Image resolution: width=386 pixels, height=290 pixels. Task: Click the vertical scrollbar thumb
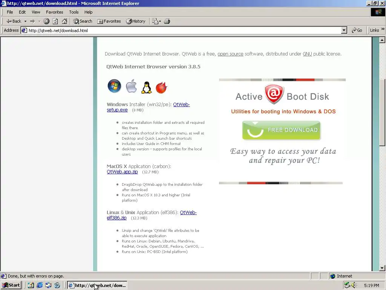point(382,112)
